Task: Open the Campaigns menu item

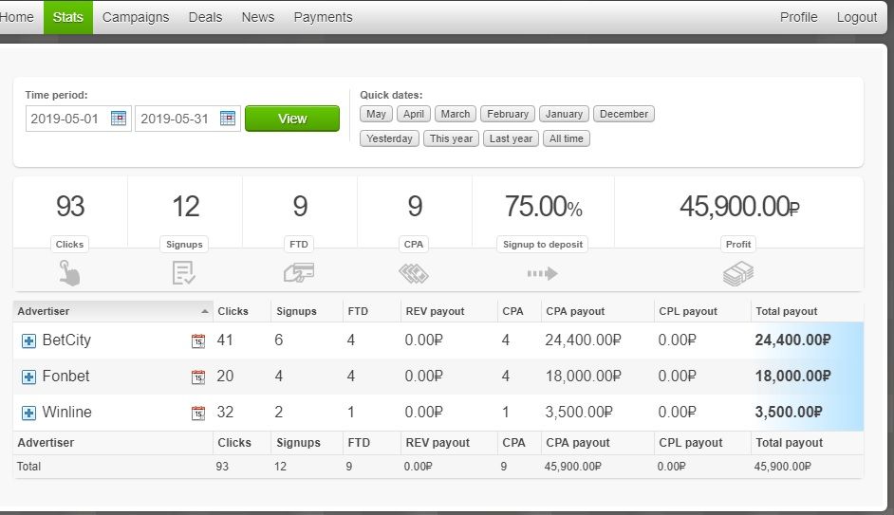Action: (136, 17)
